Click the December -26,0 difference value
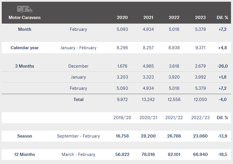 click(x=222, y=66)
